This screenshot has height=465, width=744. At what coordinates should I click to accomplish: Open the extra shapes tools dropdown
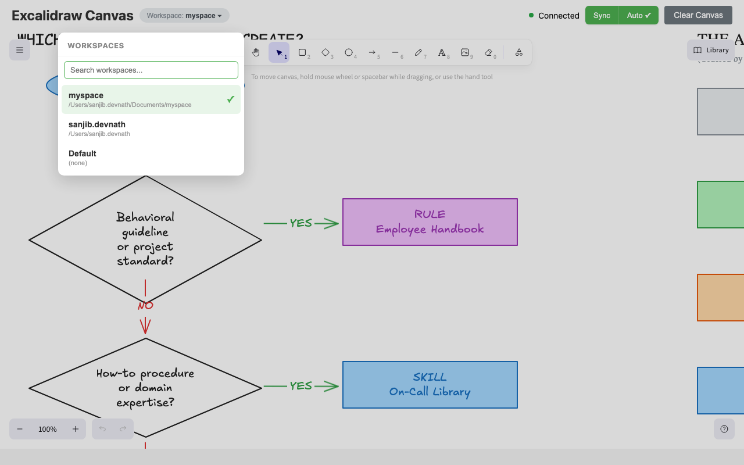pyautogui.click(x=518, y=52)
